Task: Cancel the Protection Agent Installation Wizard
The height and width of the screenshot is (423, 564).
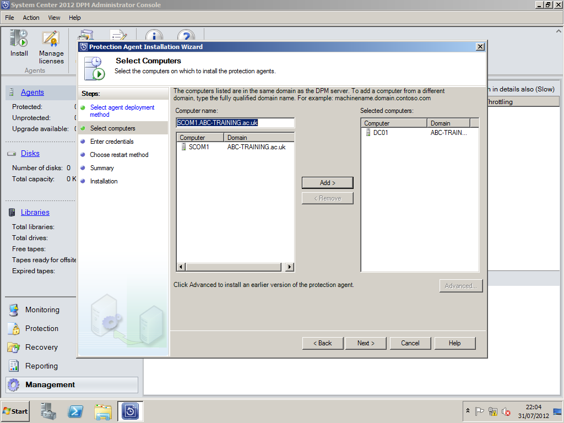Action: pos(410,343)
